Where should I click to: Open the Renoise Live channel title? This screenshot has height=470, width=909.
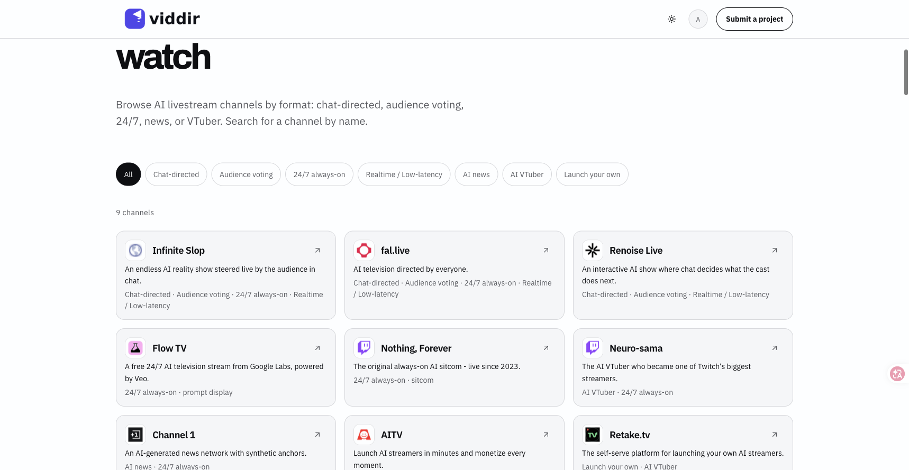(x=636, y=251)
